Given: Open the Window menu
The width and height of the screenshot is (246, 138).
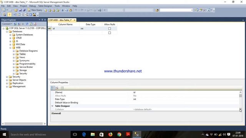Looking at the screenshot, I should (x=66, y=6).
